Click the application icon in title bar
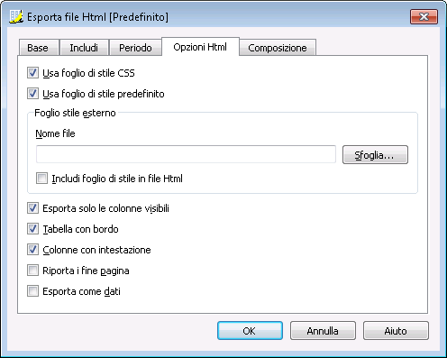Image resolution: width=447 pixels, height=358 pixels. 16,16
